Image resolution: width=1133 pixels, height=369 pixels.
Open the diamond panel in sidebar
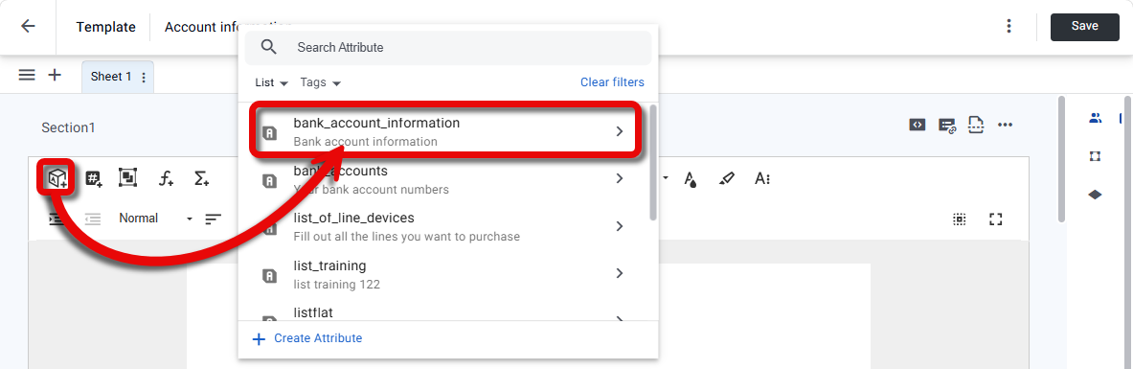tap(1095, 195)
